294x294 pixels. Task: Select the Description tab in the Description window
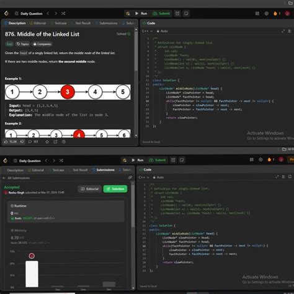tap(15, 23)
